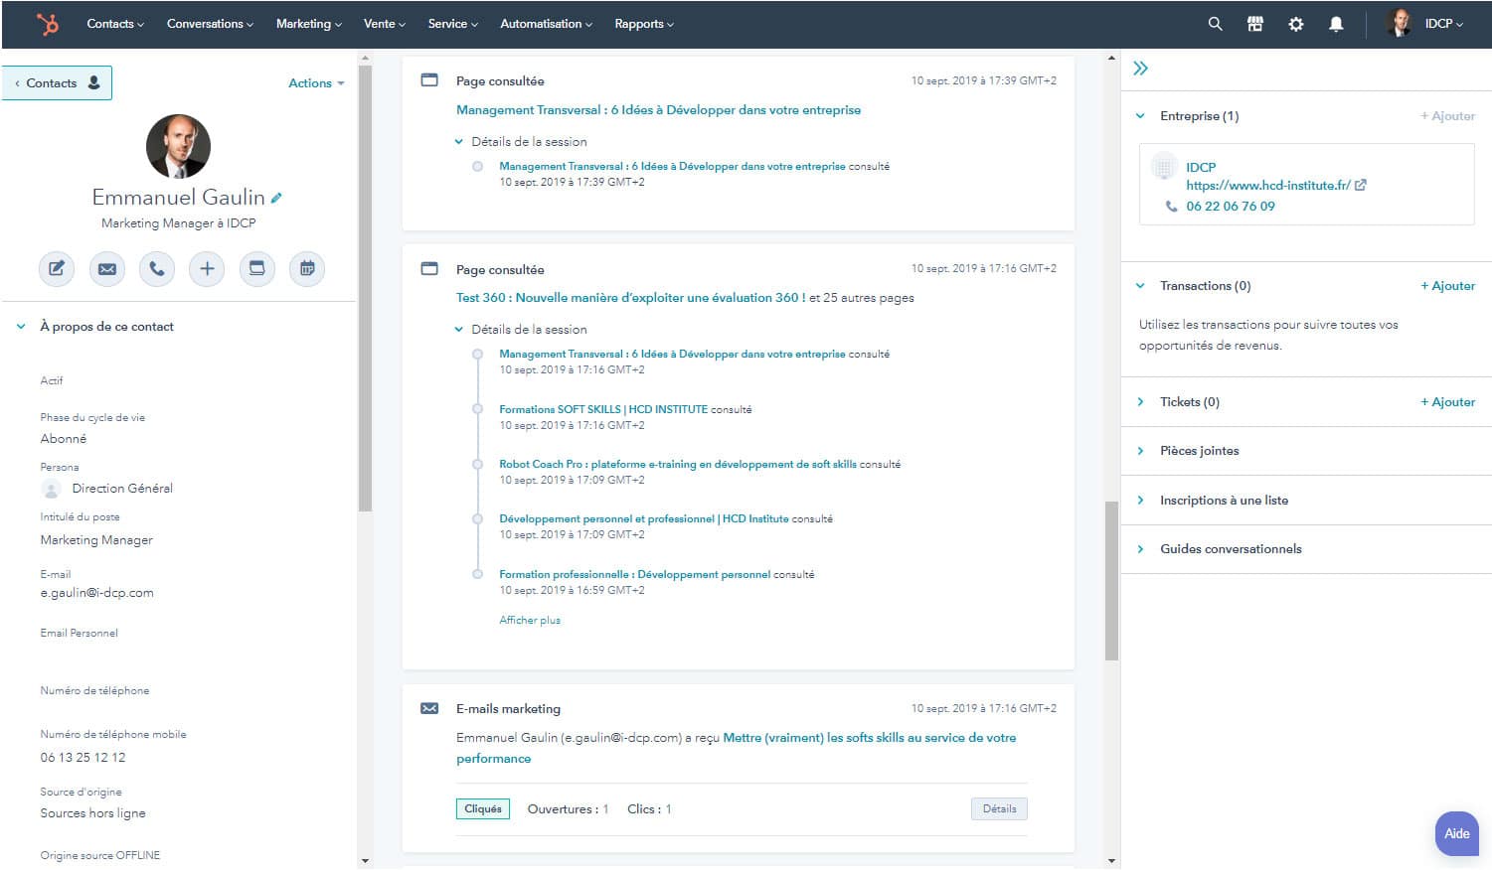Image resolution: width=1492 pixels, height=870 pixels.
Task: Expand Guides conversationnels section
Action: (1140, 549)
